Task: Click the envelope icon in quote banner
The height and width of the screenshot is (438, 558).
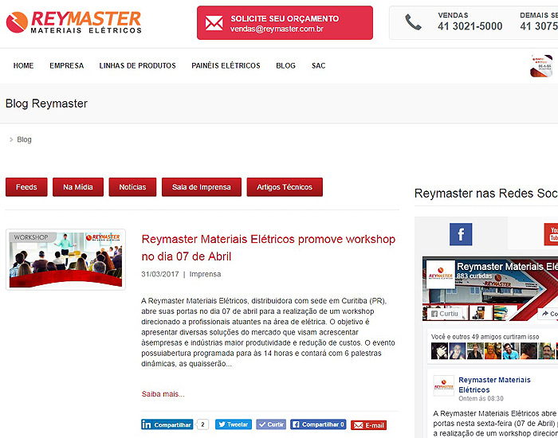Action: [214, 23]
